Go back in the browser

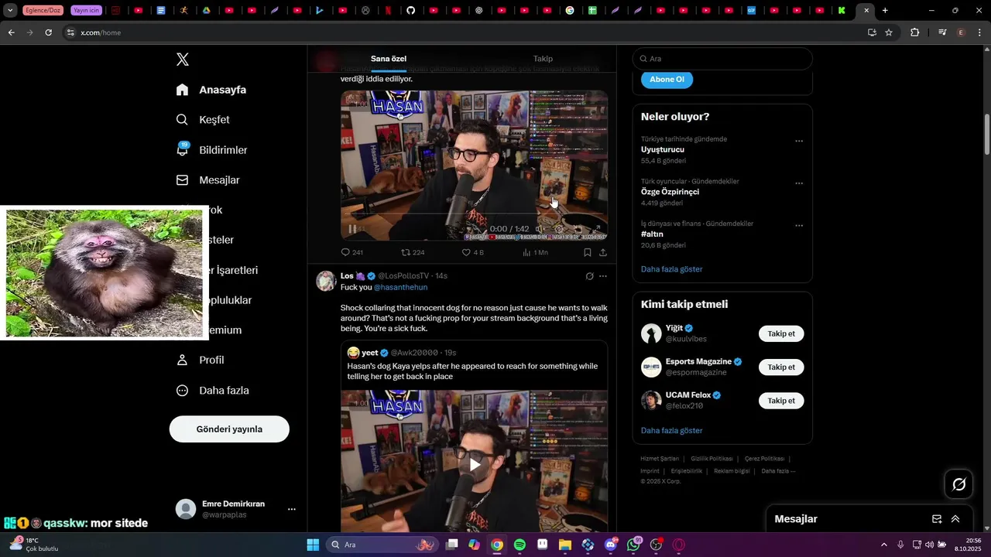(11, 32)
